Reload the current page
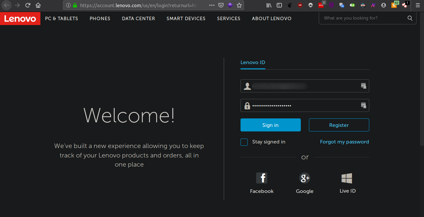 (28, 5)
